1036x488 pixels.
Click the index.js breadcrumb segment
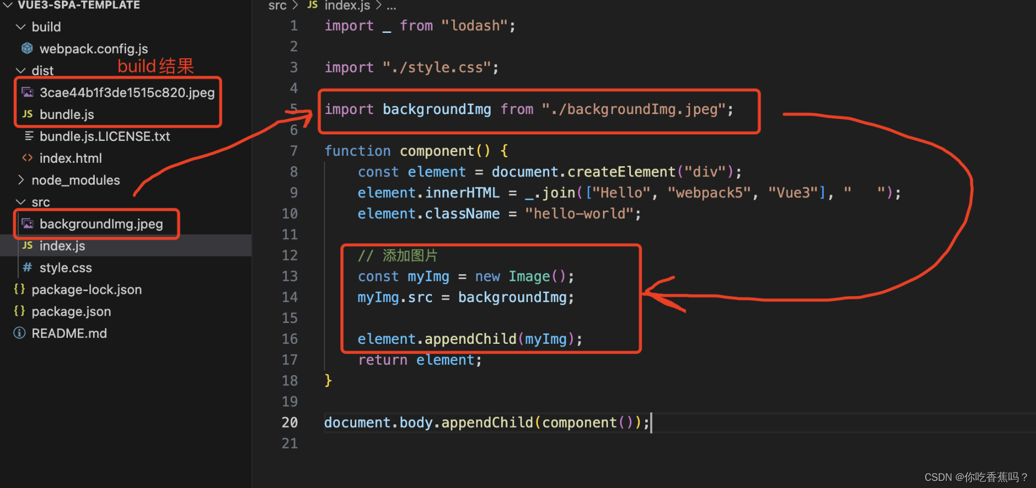click(x=348, y=5)
